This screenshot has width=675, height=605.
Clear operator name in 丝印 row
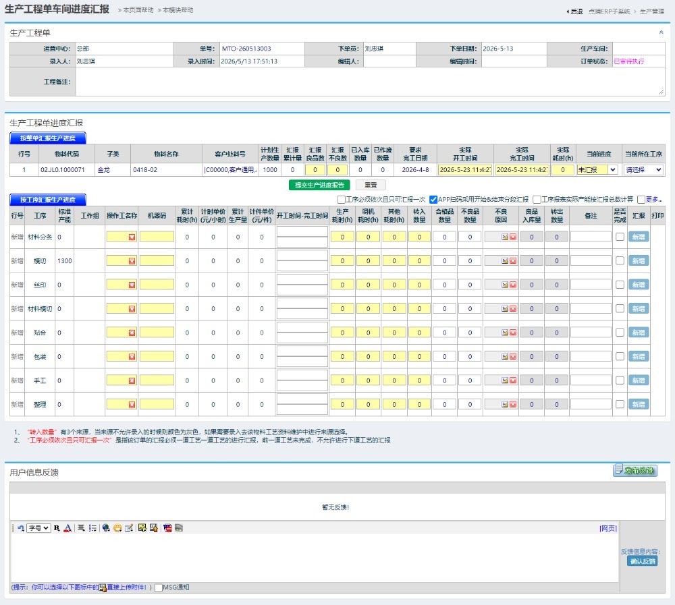coord(132,285)
